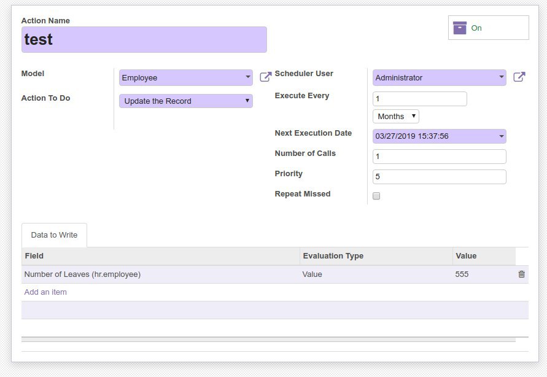The image size is (547, 377).
Task: Switch to the Data to Write tab
Action: pos(54,235)
